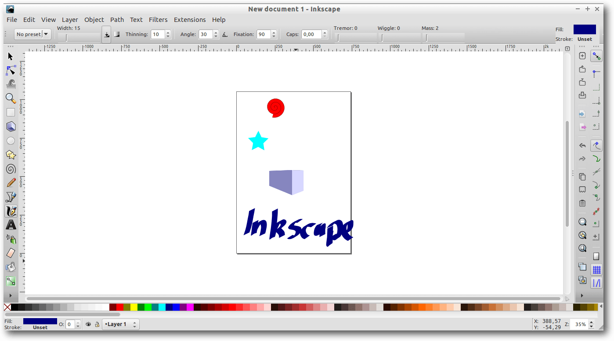Viewport: 614px width, 341px height.
Task: Click Thinning value stepper arrows
Action: [168, 34]
